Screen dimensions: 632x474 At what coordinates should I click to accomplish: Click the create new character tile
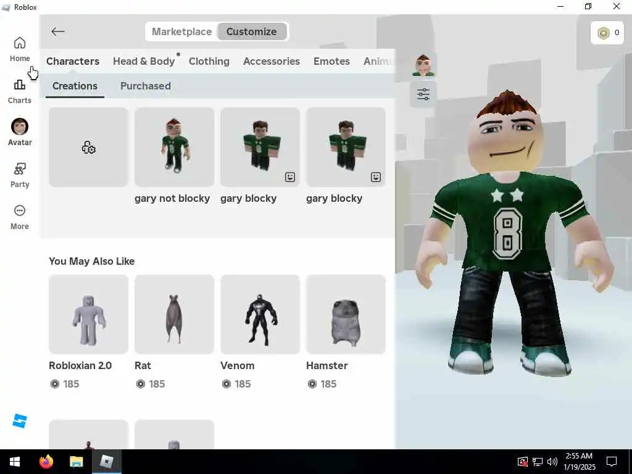pos(88,147)
